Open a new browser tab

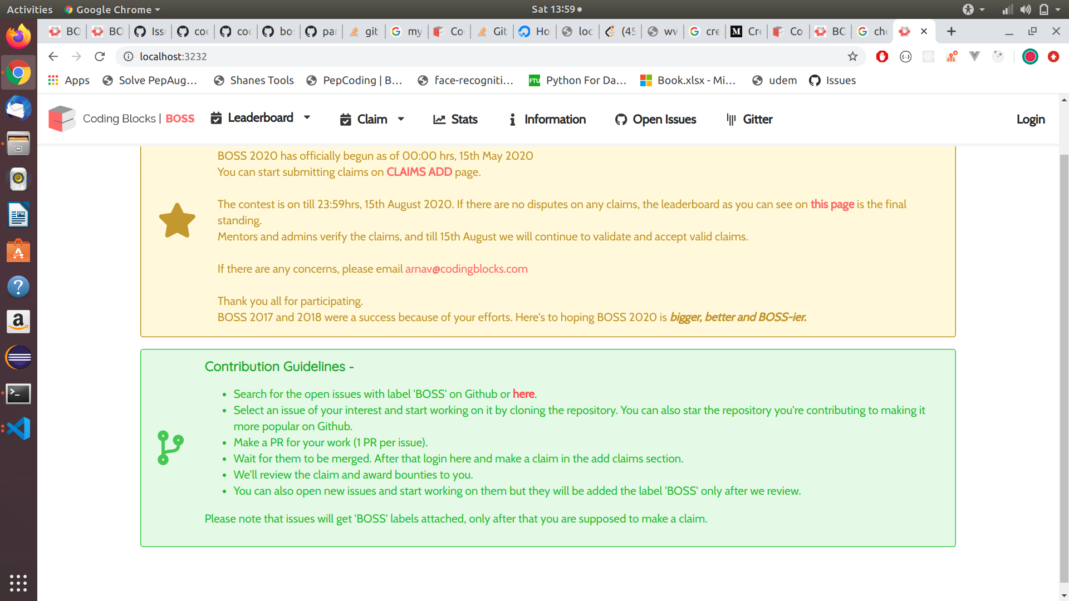click(x=952, y=31)
